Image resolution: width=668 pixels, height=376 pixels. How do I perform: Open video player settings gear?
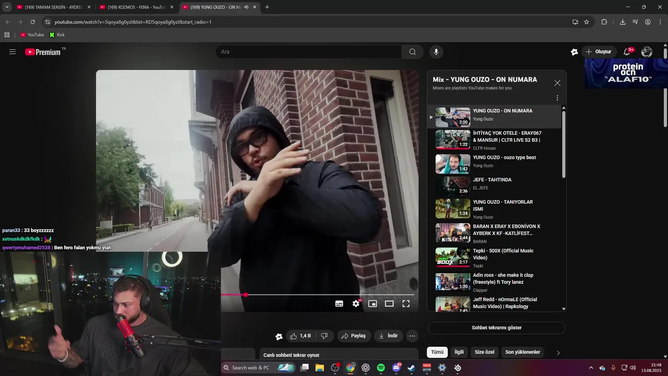tap(356, 303)
